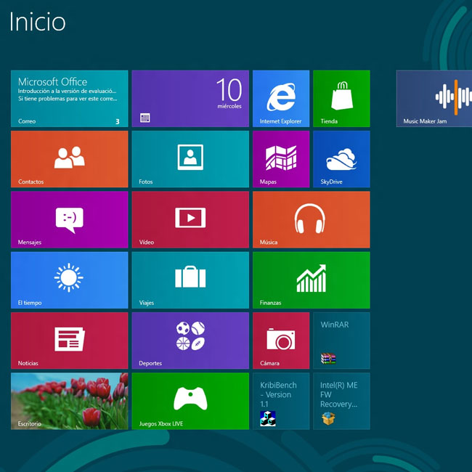Open El tiempo weather tile

pyautogui.click(x=69, y=280)
